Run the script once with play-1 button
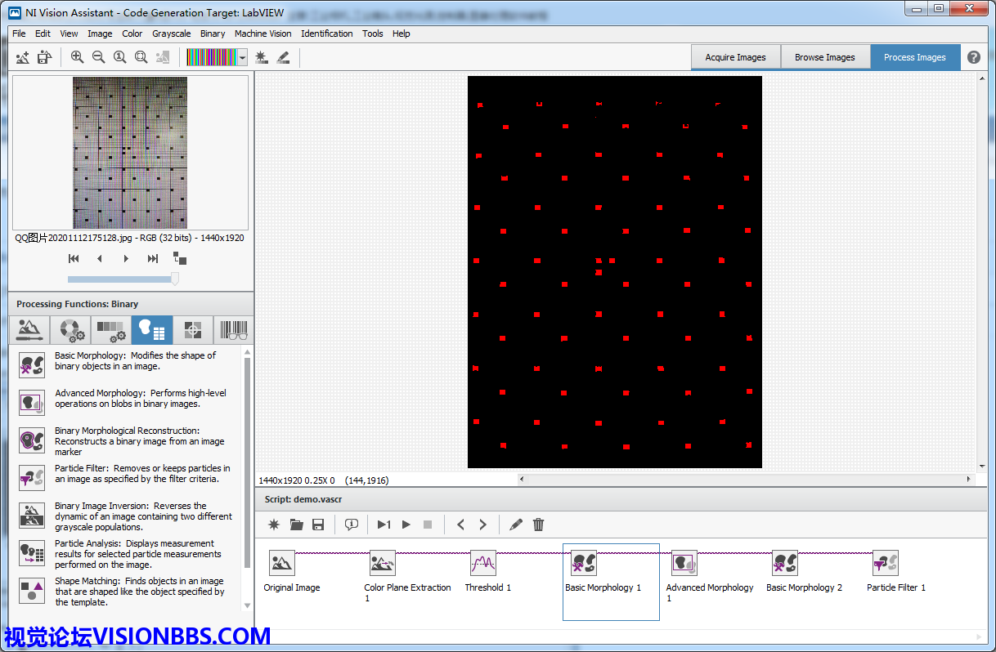 click(x=384, y=525)
